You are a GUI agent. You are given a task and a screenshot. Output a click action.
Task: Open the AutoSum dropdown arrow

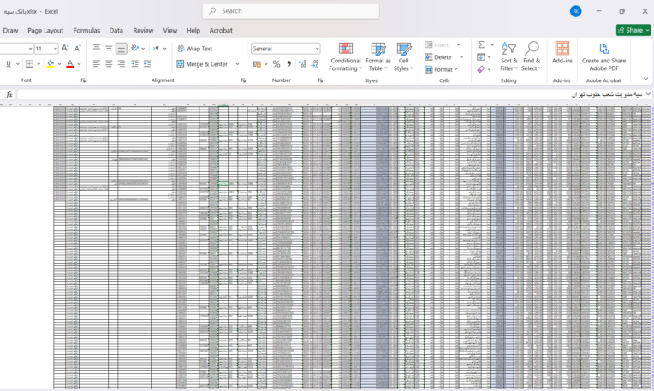click(492, 44)
